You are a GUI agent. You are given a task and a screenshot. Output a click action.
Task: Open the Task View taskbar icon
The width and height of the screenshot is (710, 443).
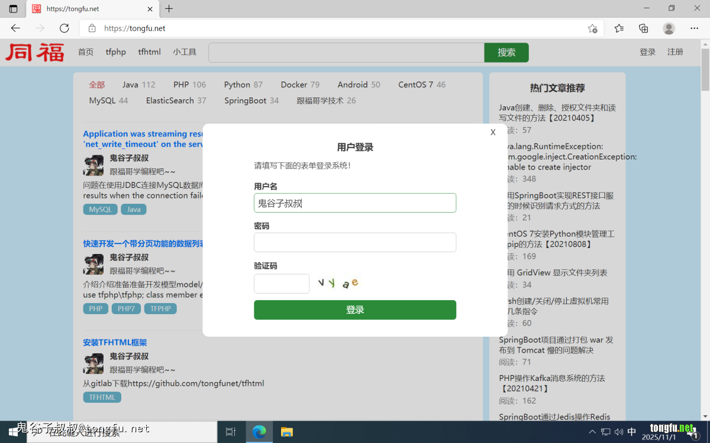pyautogui.click(x=231, y=432)
